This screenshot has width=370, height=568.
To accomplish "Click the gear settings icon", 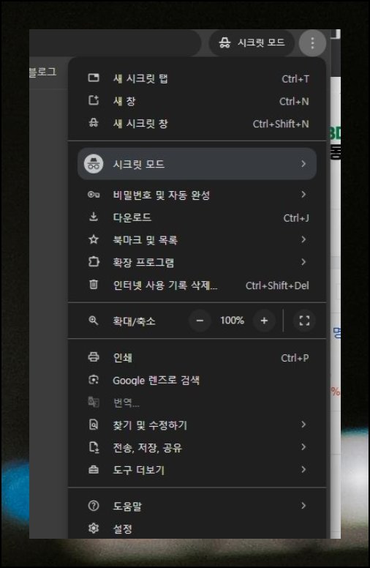I will (94, 528).
